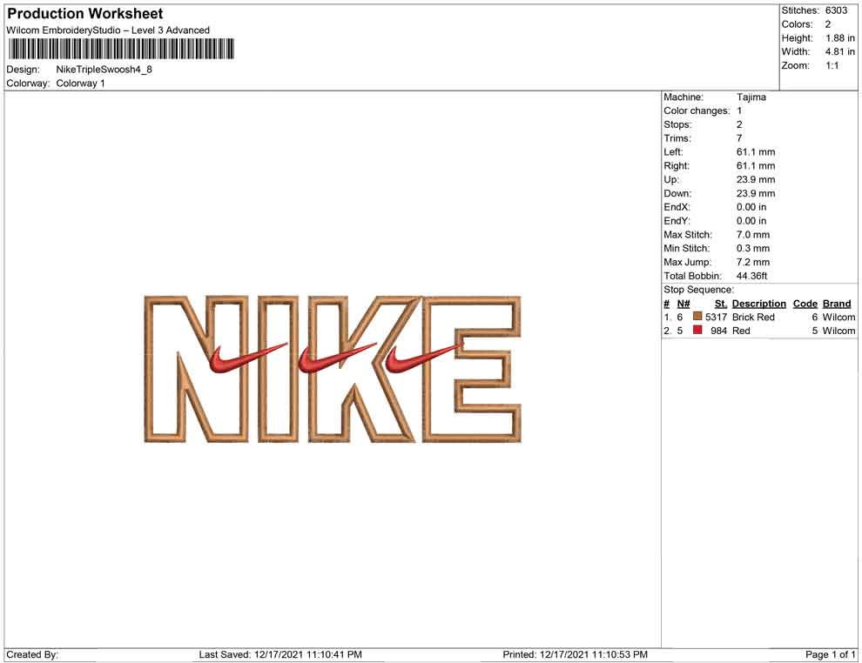Screen dimensions: 862x663
Task: Click 'Wilcom' brand in Brick Red row
Action: 838,317
